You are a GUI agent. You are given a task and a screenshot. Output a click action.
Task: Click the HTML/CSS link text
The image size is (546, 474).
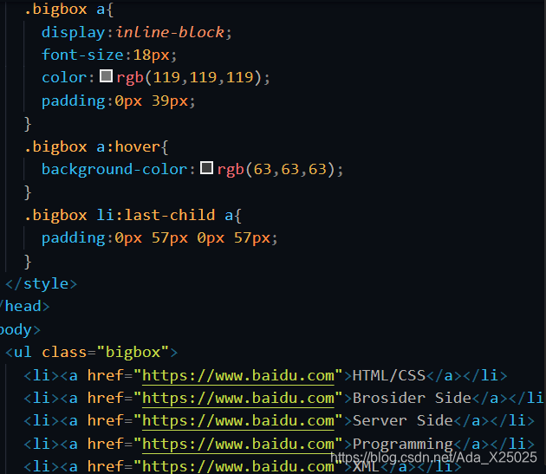(389, 375)
